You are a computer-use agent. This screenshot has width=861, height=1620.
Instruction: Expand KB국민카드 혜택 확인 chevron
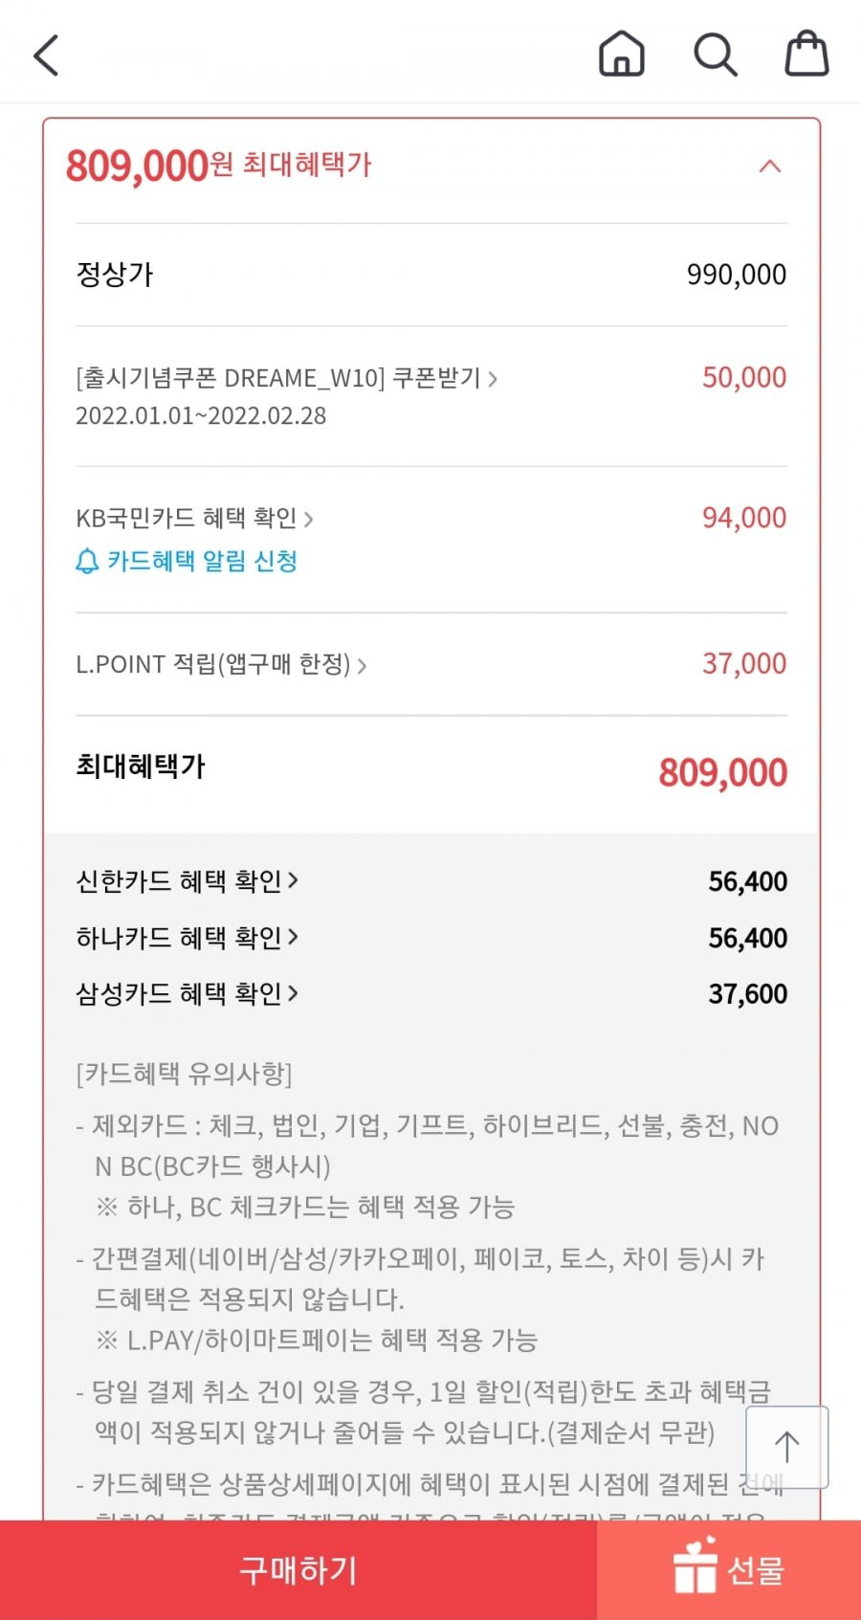[x=308, y=520]
